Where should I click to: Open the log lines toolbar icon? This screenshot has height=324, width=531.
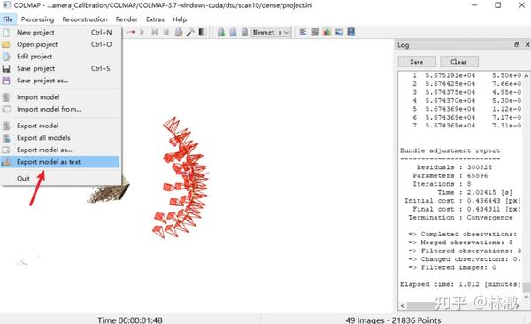tap(303, 32)
